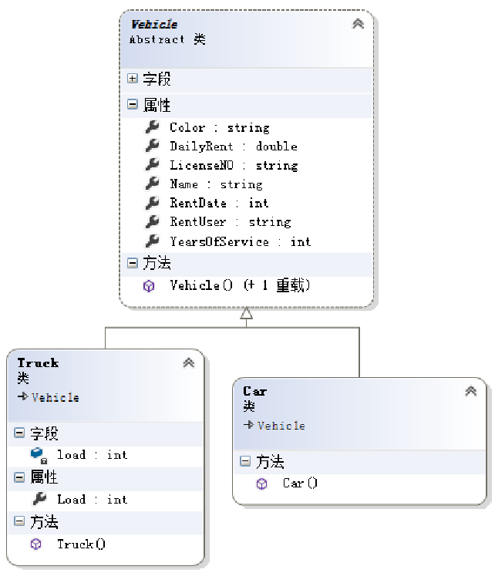
Task: Click the Car() method cube icon
Action: click(x=262, y=484)
